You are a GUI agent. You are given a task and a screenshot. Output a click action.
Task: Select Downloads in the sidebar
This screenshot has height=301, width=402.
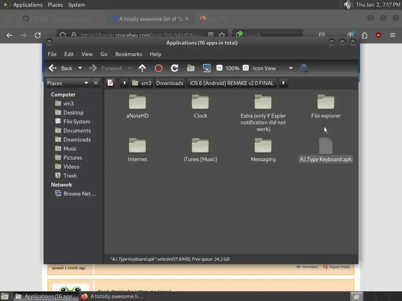coord(77,140)
